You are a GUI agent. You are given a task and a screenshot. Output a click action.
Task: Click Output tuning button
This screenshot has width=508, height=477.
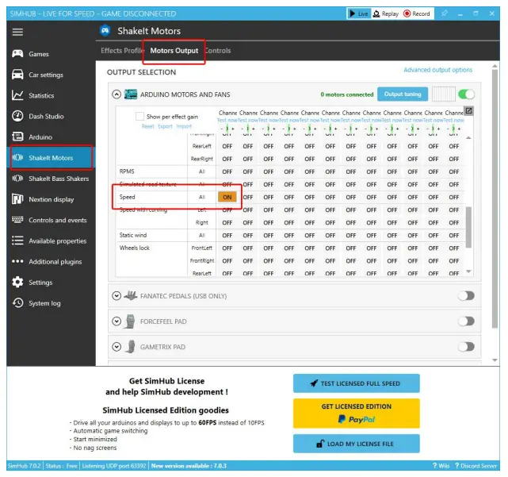click(x=403, y=94)
